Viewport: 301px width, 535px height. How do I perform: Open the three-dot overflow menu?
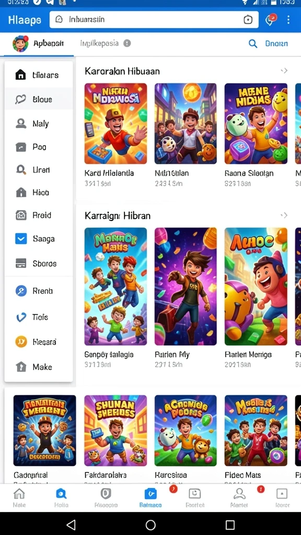(x=288, y=19)
